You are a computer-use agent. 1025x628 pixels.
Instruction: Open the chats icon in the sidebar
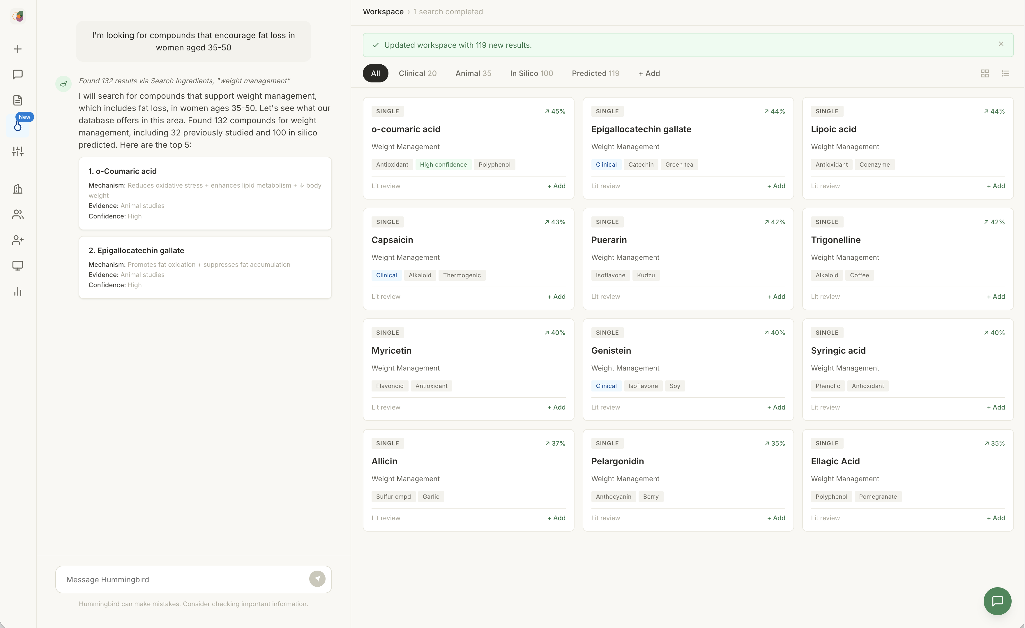tap(17, 75)
